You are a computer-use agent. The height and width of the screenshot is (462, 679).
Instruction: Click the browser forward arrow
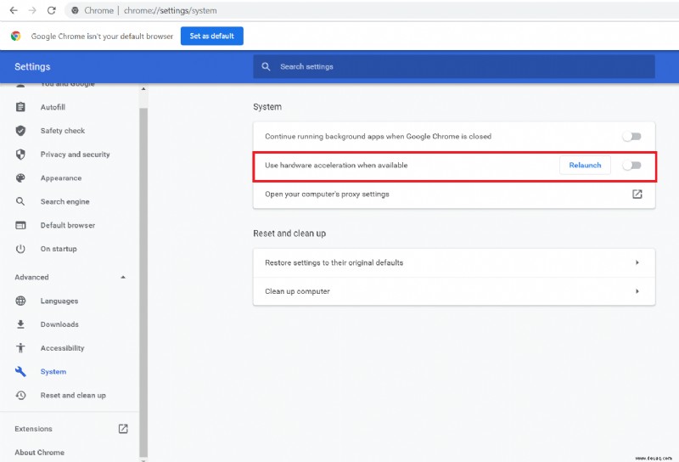pyautogui.click(x=32, y=10)
